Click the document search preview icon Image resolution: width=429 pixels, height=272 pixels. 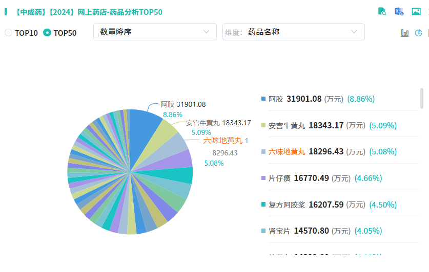pyautogui.click(x=382, y=12)
